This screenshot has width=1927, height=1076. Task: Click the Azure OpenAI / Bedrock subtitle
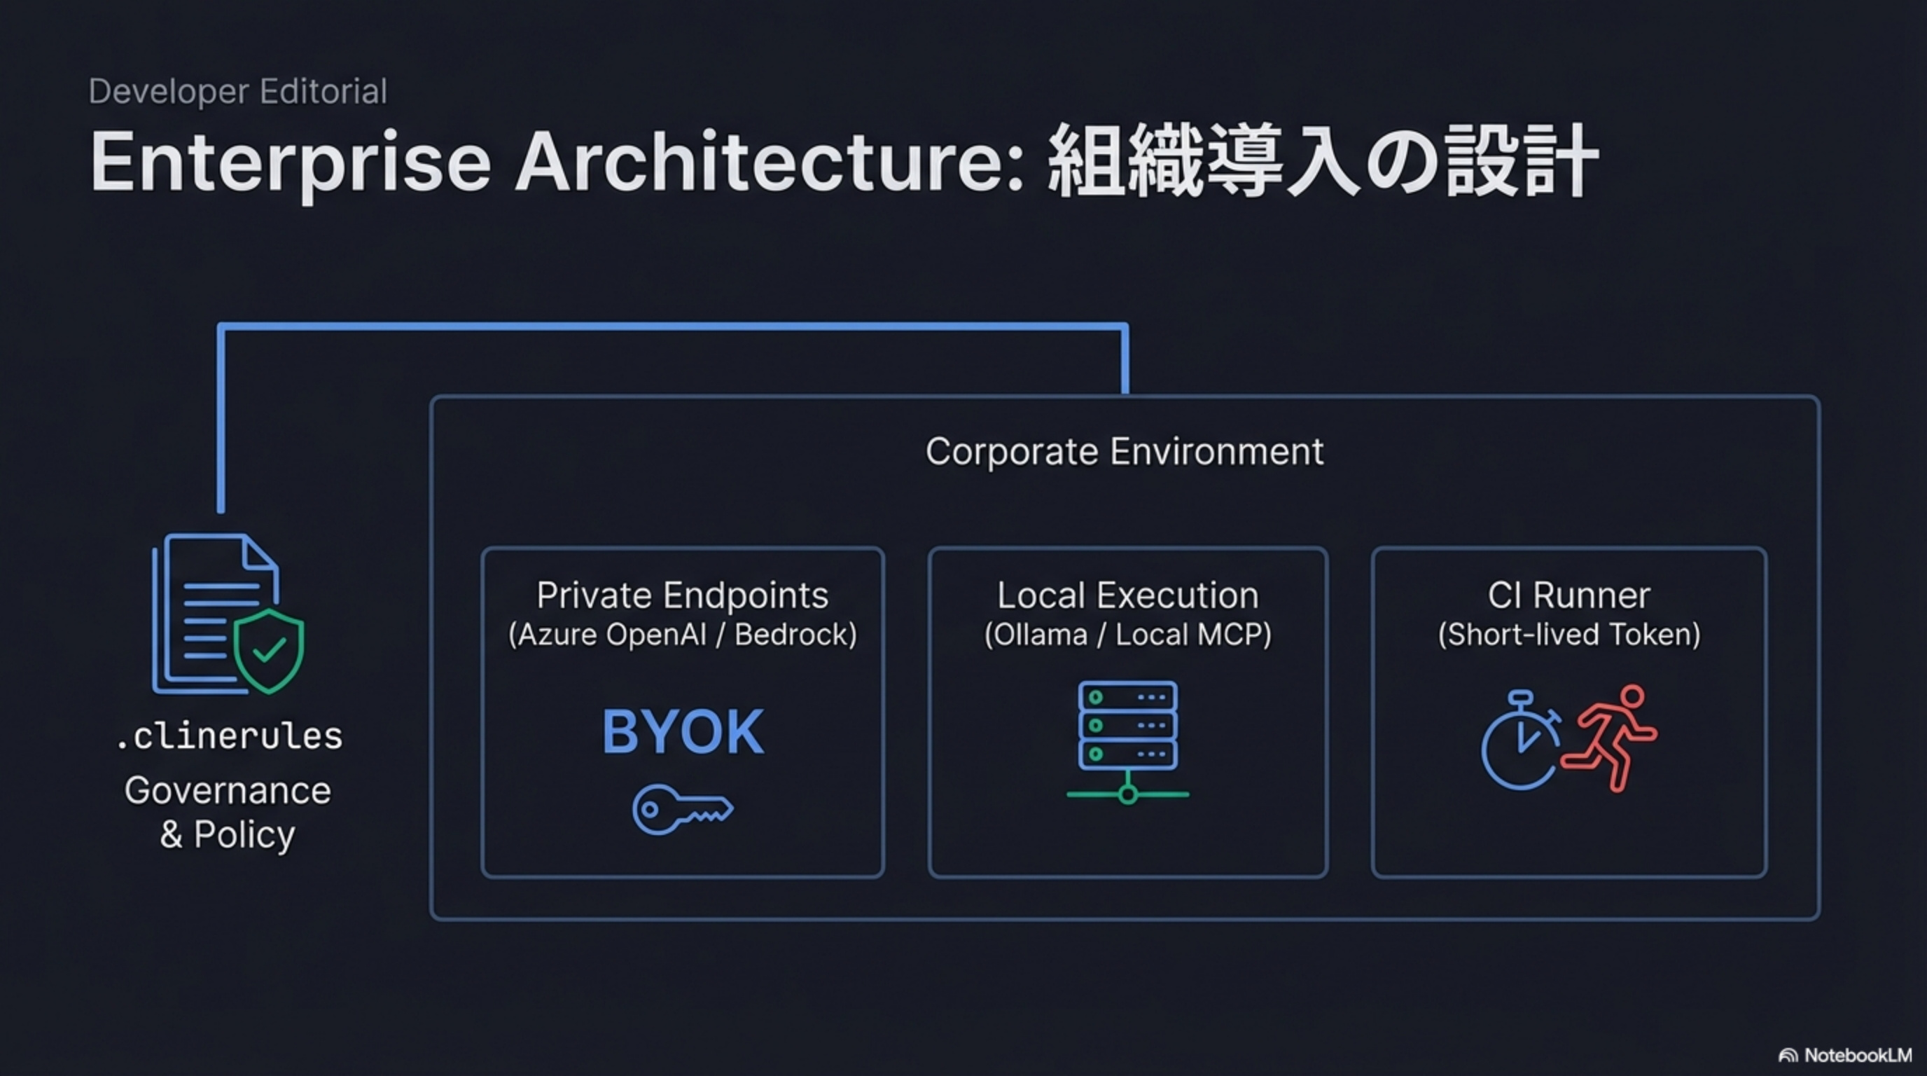(683, 634)
